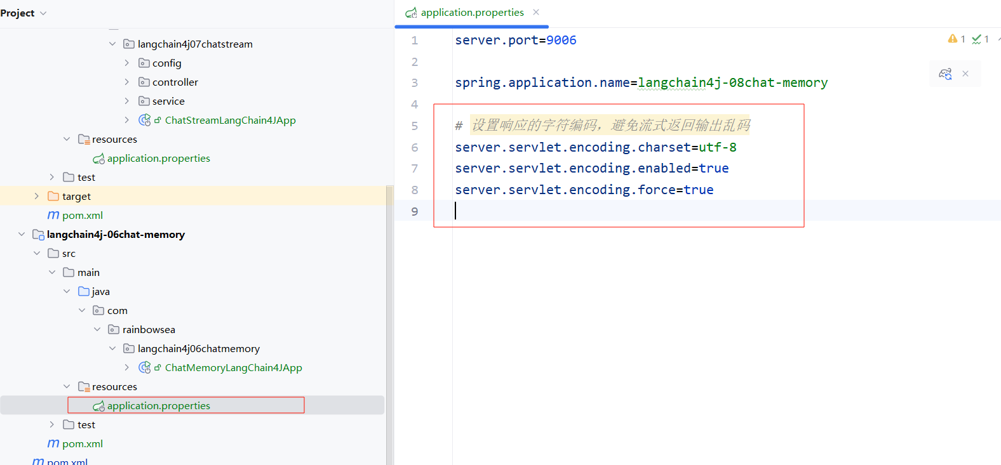Screen dimensions: 1001x465
Task: Click the yellow warning indicator in editor
Action: 953,39
